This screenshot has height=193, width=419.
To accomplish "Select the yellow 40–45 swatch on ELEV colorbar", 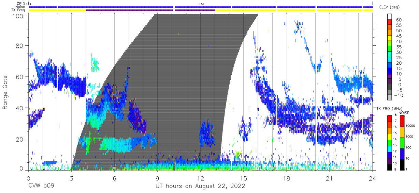I will coord(390,39).
